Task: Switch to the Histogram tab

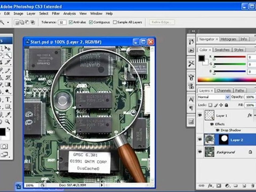Action: coord(228,39)
